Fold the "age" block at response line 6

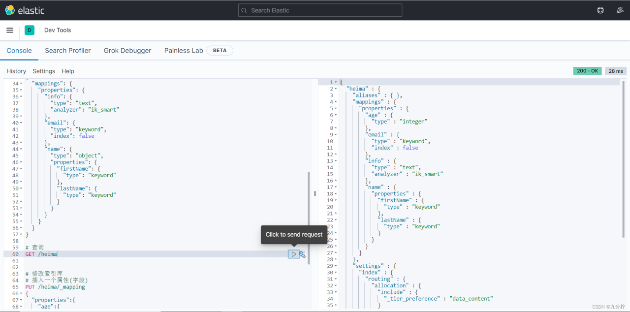coord(336,115)
